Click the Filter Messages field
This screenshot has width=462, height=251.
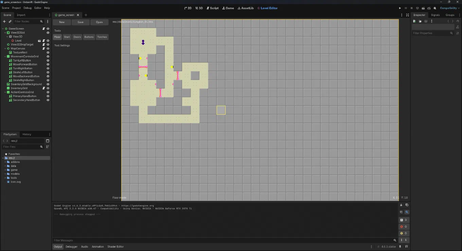pyautogui.click(x=225, y=240)
